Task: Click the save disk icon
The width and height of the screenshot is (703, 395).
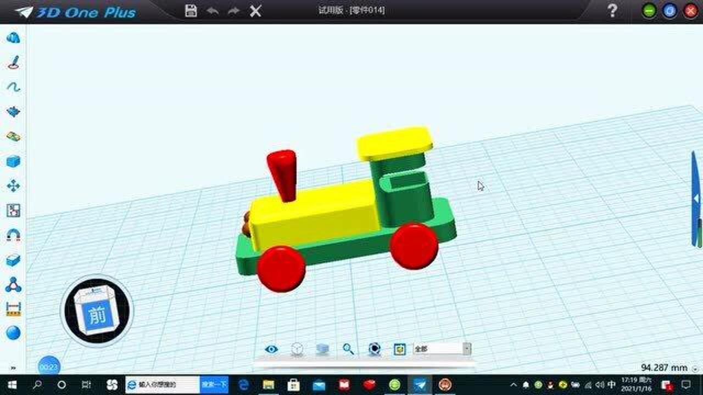Action: [x=191, y=11]
